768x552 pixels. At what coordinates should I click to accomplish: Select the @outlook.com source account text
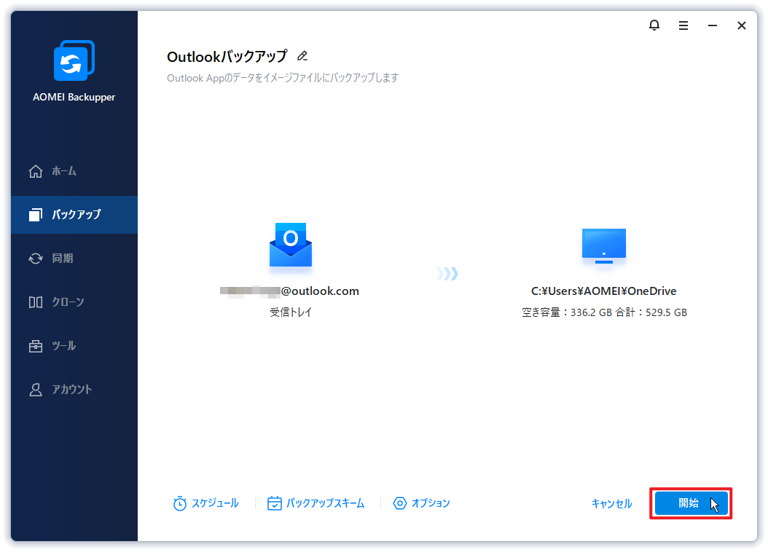click(x=289, y=291)
